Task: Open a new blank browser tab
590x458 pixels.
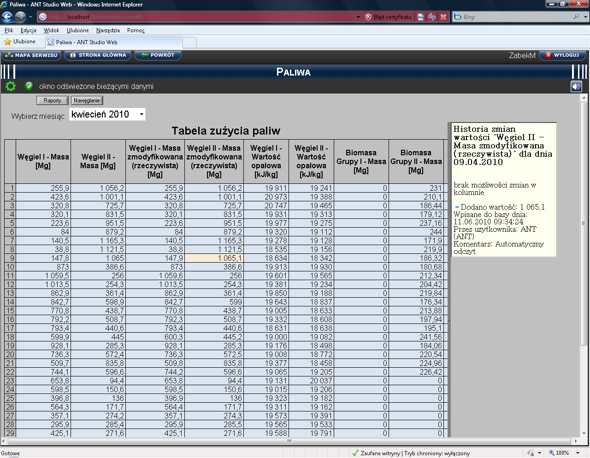Action: coord(189,42)
